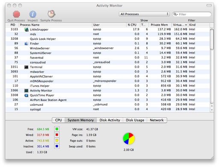This screenshot has height=167, width=219.
Task: Click the blue Inactive memory color swatch
Action: point(57,146)
